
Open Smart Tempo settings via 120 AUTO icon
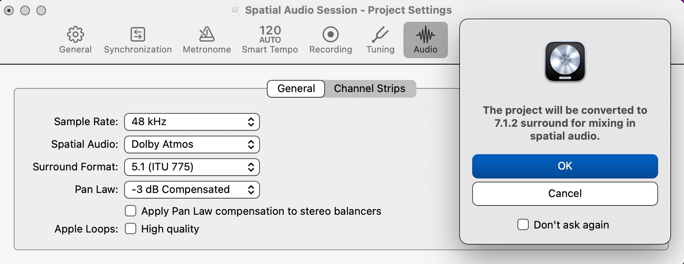click(269, 39)
